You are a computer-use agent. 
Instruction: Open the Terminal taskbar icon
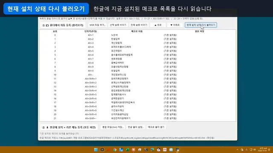click(146, 150)
